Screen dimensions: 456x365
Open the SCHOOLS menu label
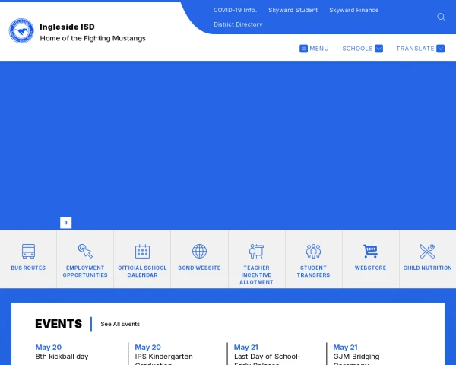[357, 49]
